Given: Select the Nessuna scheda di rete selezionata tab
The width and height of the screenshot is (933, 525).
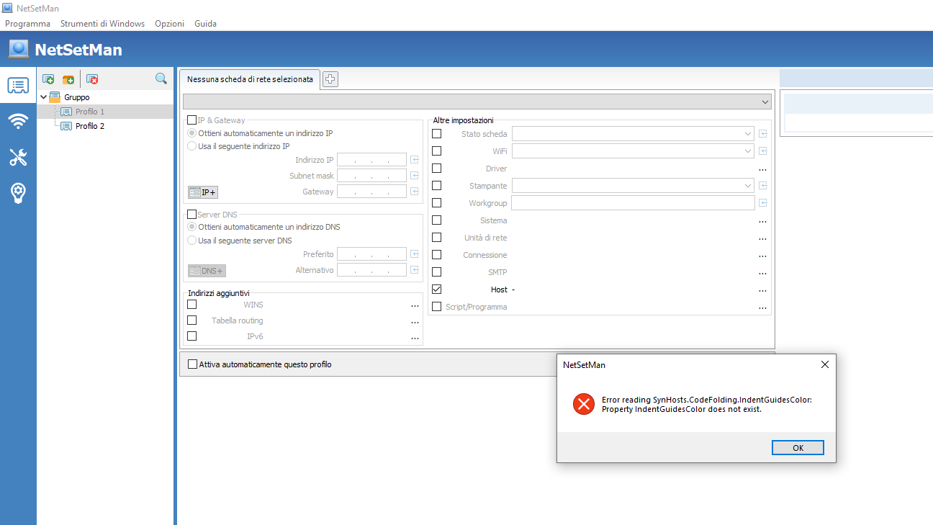Looking at the screenshot, I should [x=250, y=79].
